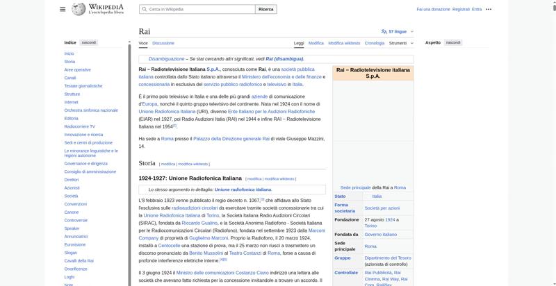Image resolution: width=556 pixels, height=286 pixels.
Task: Open Sede principale caption link
Action: (355, 188)
